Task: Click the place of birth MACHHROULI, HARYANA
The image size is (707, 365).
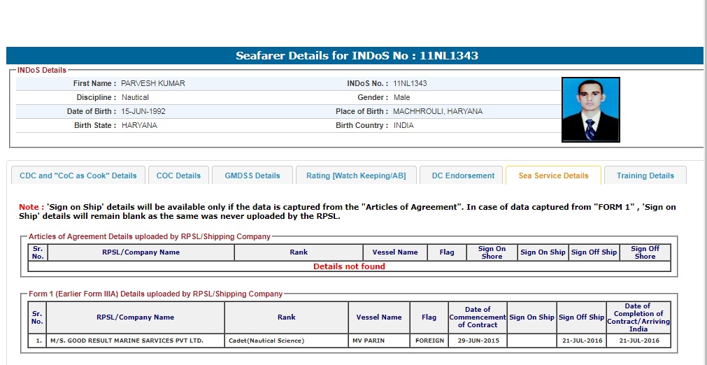Action: click(438, 111)
